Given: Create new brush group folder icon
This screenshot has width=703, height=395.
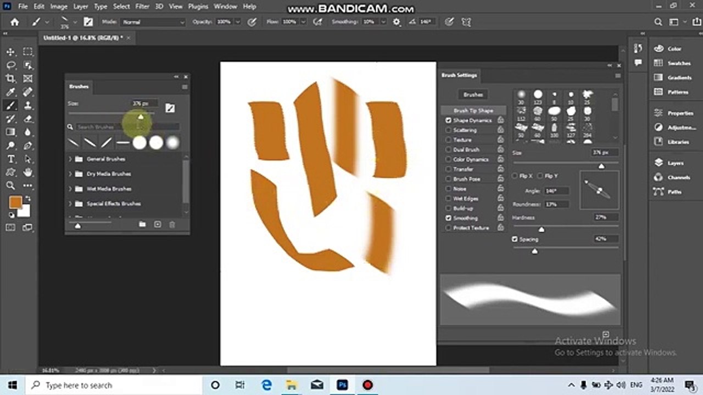Looking at the screenshot, I should pos(142,224).
